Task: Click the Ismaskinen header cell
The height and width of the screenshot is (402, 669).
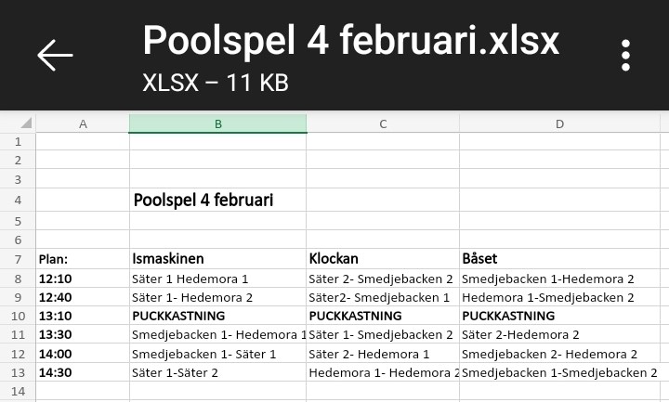Action: (x=169, y=259)
